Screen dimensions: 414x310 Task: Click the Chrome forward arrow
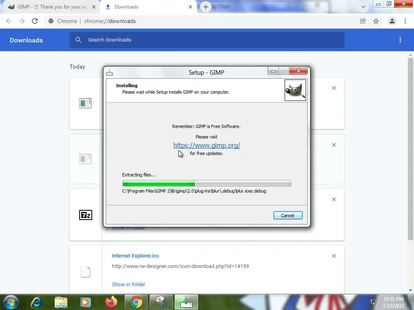click(x=22, y=21)
